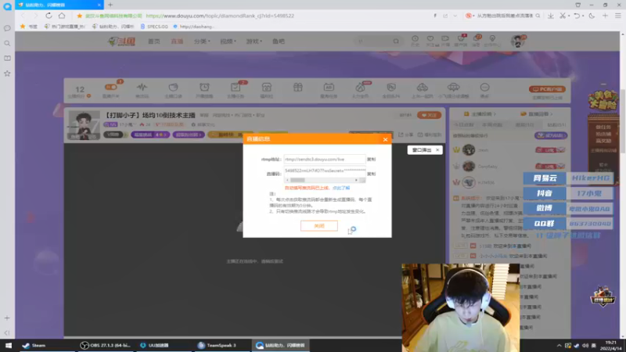Toggle the orange broadcast switch in anchor toolbar
Screen dimensions: 626x352
click(x=110, y=87)
